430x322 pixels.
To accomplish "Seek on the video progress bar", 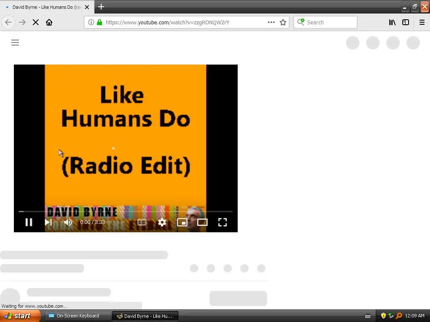I will [x=126, y=211].
